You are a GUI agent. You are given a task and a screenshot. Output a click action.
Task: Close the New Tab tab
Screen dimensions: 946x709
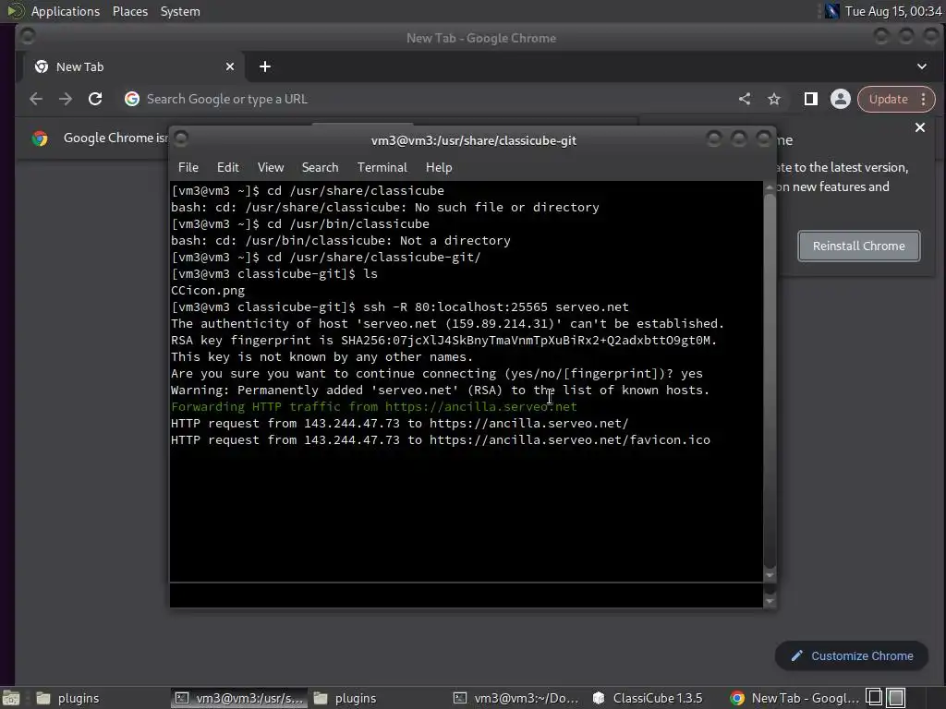coord(230,66)
